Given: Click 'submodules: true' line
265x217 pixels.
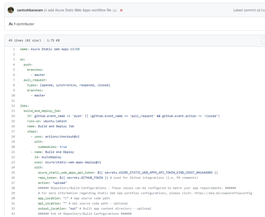Looking at the screenshot, I should [52, 147].
